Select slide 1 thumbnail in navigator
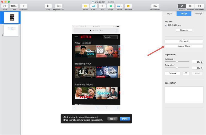The height and width of the screenshot is (135, 206). point(11,18)
